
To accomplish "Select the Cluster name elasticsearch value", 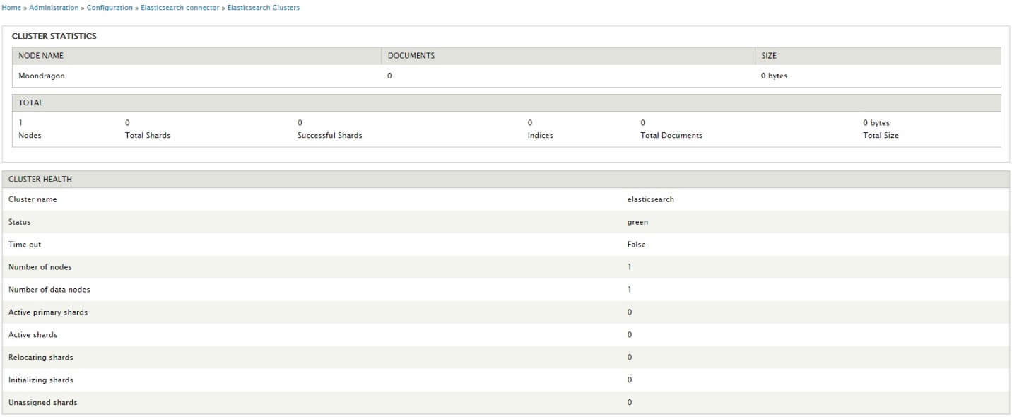I will pyautogui.click(x=650, y=199).
